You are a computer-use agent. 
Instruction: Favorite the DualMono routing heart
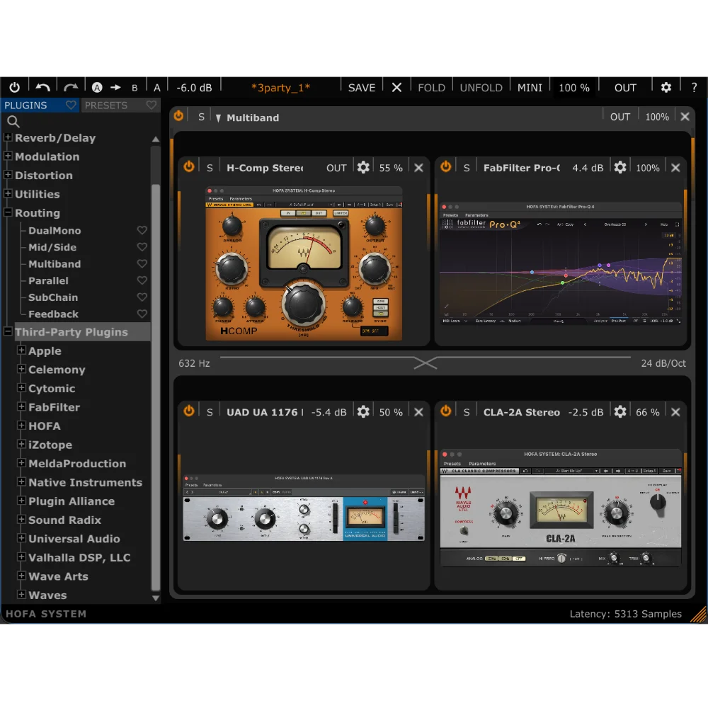pos(142,230)
